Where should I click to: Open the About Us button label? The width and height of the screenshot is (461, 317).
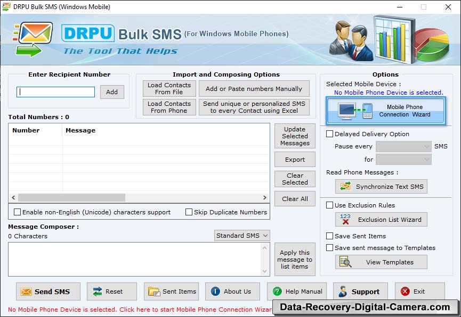pyautogui.click(x=238, y=291)
